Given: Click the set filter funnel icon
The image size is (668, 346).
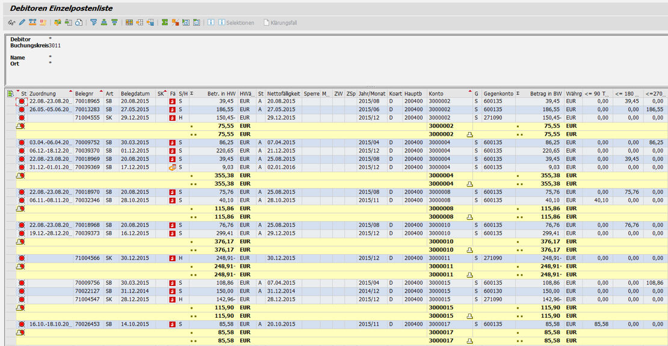Looking at the screenshot, I should [x=93, y=23].
